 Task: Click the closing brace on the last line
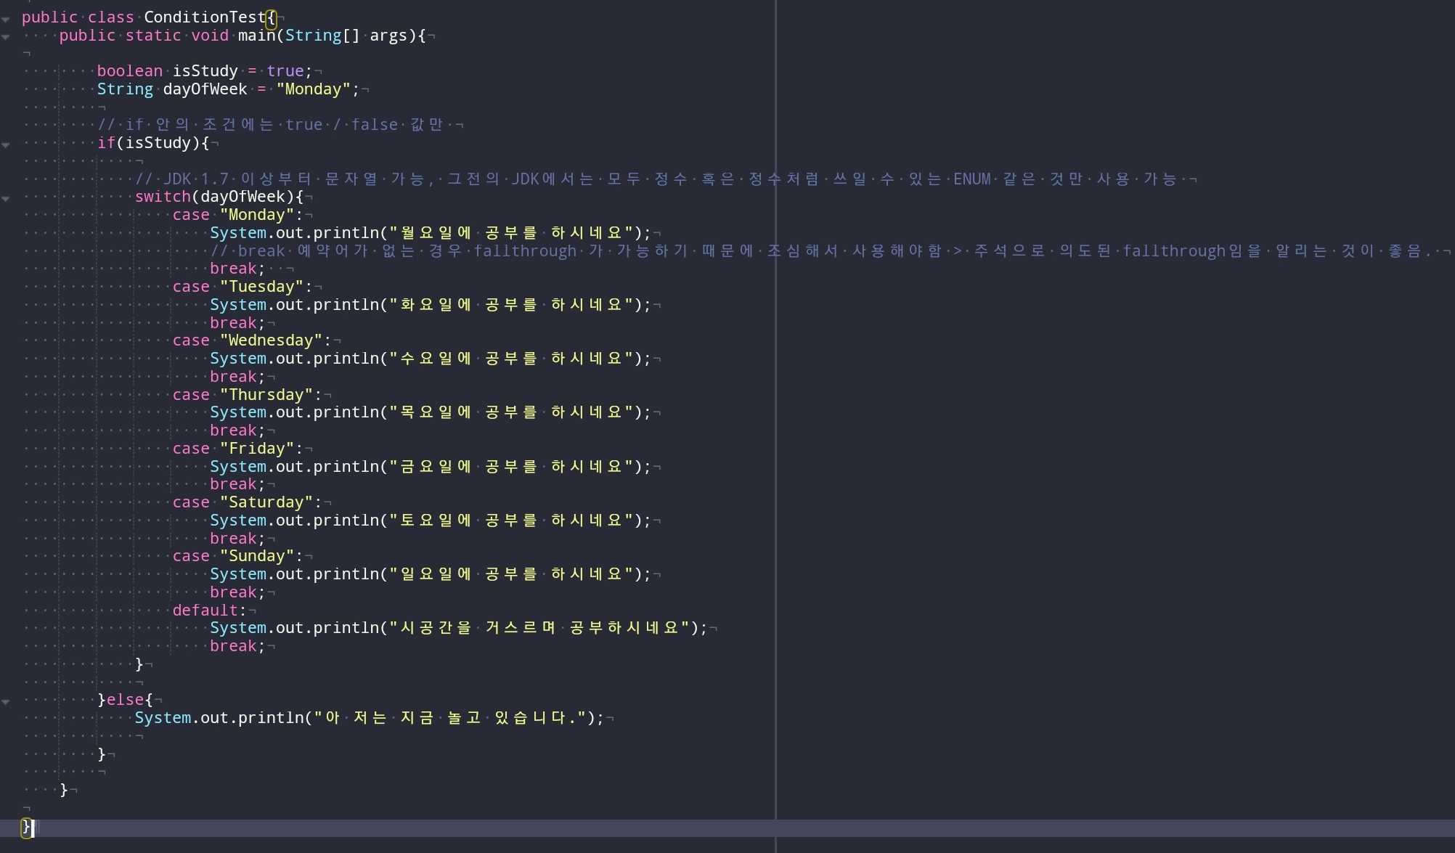pos(26,827)
